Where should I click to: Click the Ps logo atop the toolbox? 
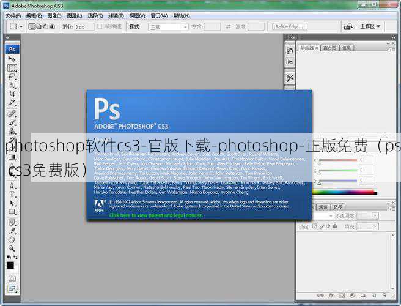coord(12,49)
